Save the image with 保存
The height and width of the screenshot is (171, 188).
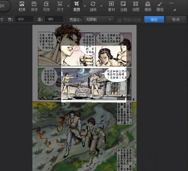coord(34,6)
